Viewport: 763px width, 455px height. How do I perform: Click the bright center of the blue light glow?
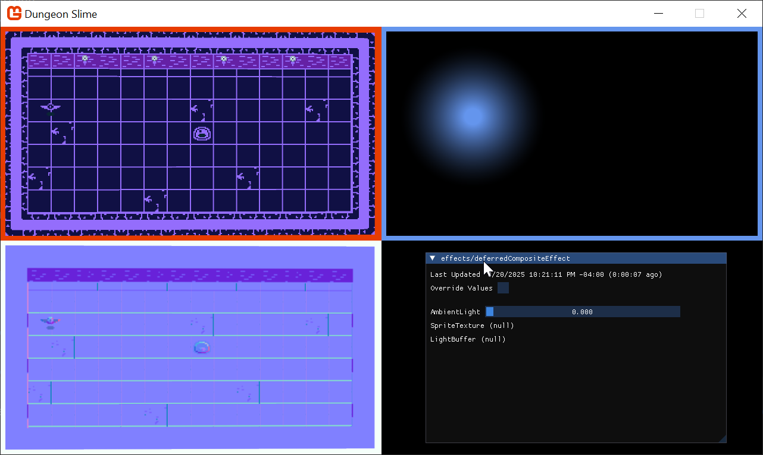(x=472, y=116)
